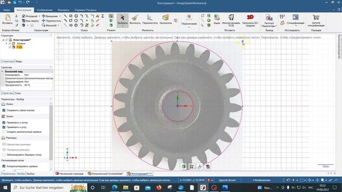Toggle Привязать к сетке checkbox
Image resolution: width=342 pixels, height=192 pixels.
click(4, 123)
